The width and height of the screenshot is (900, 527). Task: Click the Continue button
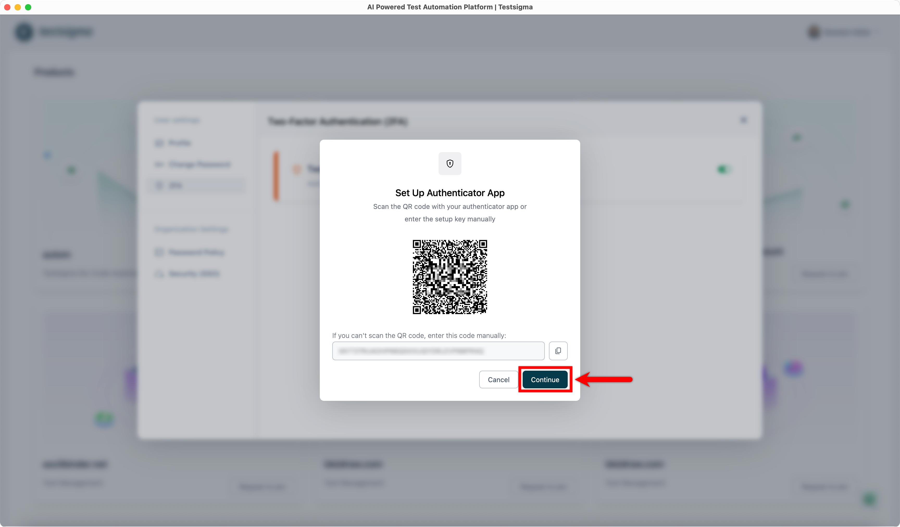click(x=545, y=380)
